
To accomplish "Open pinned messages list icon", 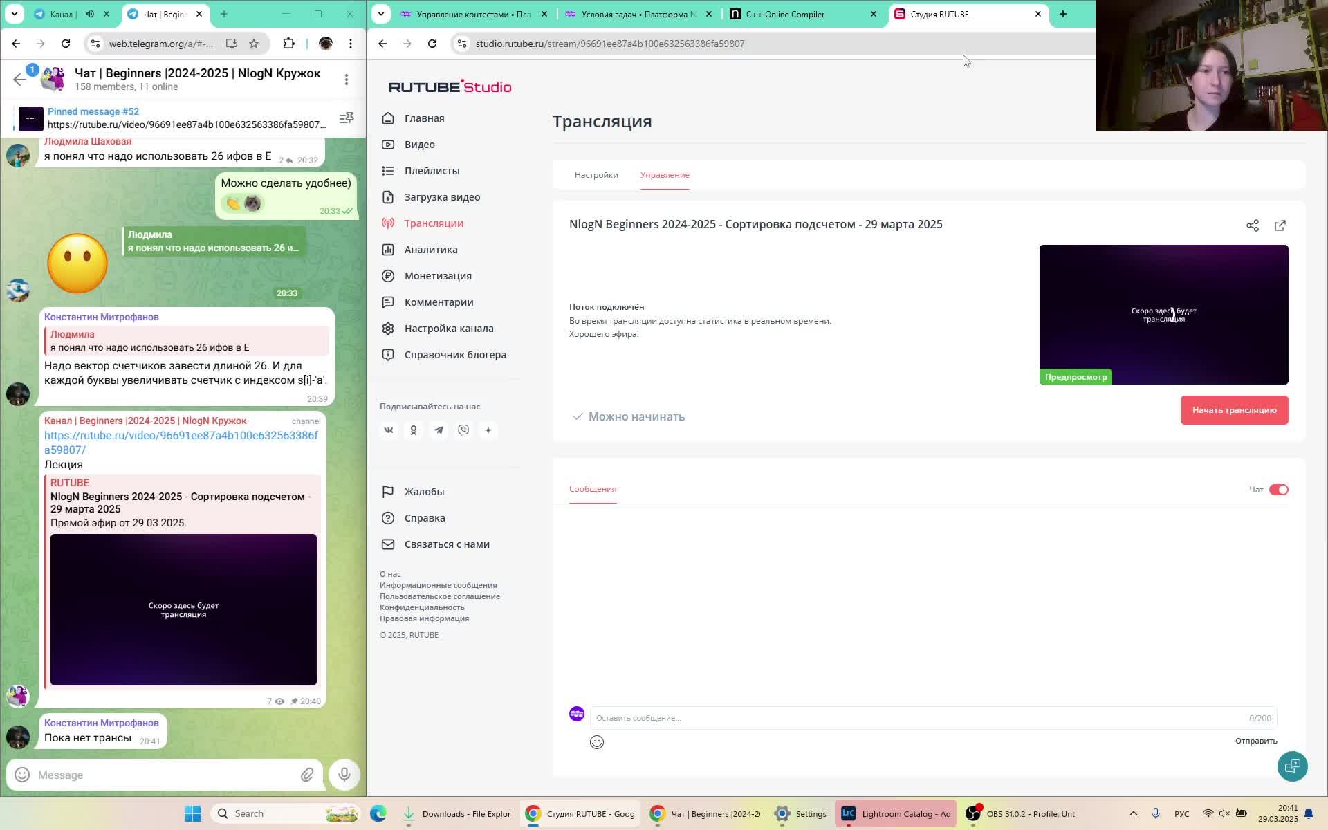I will (x=347, y=118).
